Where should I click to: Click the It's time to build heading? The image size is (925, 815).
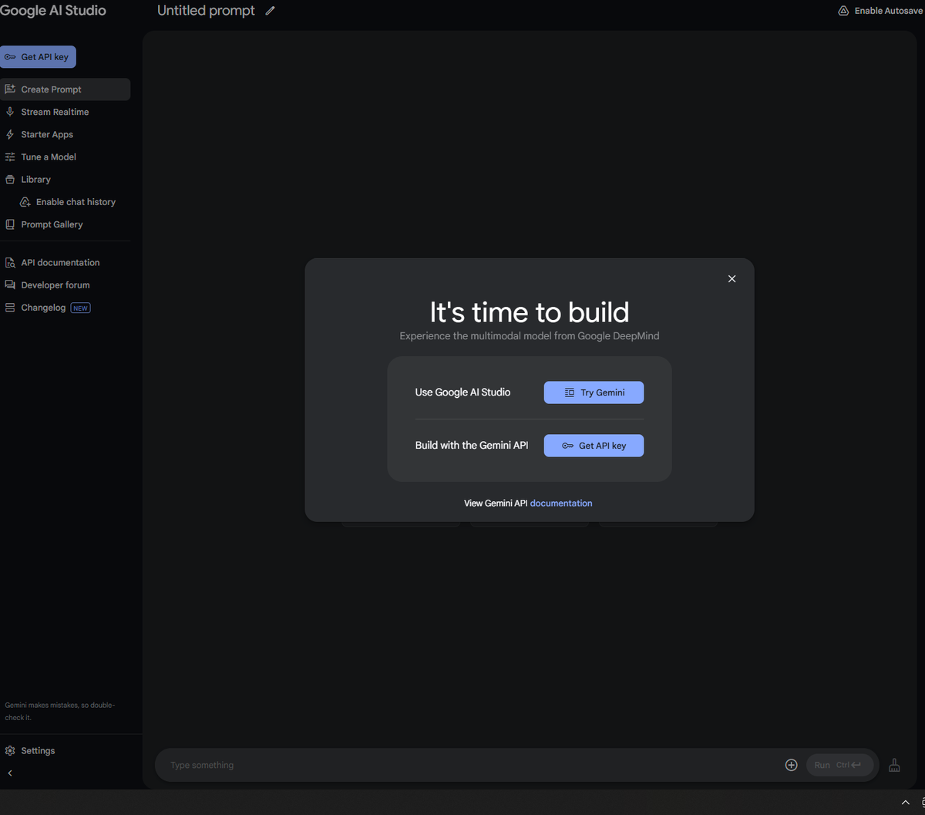tap(530, 312)
